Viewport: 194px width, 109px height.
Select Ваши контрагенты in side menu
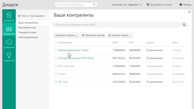coord(28,23)
